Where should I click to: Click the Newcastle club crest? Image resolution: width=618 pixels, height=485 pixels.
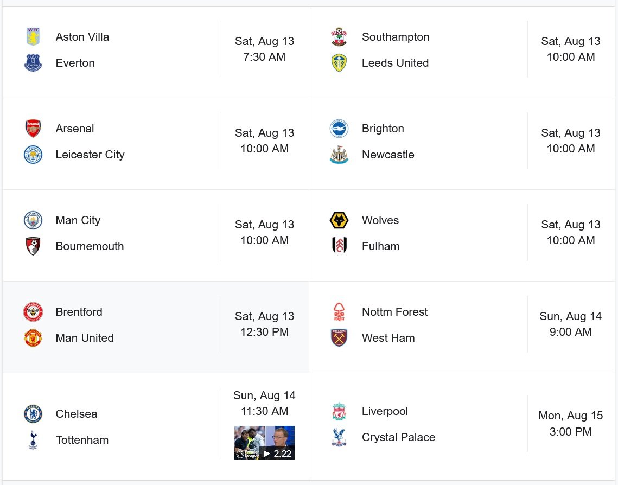(339, 155)
